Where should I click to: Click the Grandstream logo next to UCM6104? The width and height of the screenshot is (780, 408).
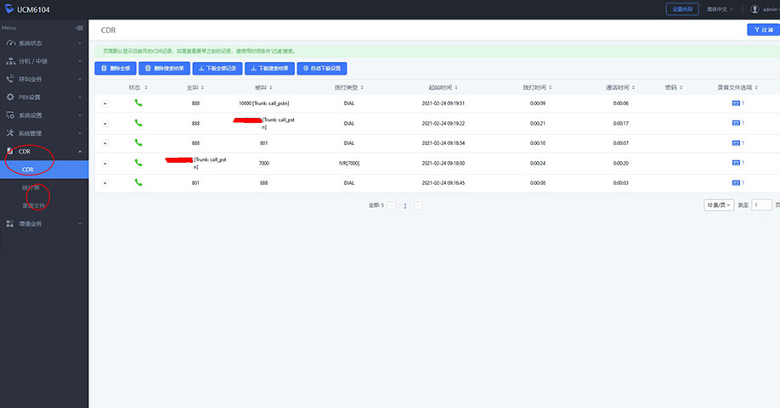click(9, 9)
